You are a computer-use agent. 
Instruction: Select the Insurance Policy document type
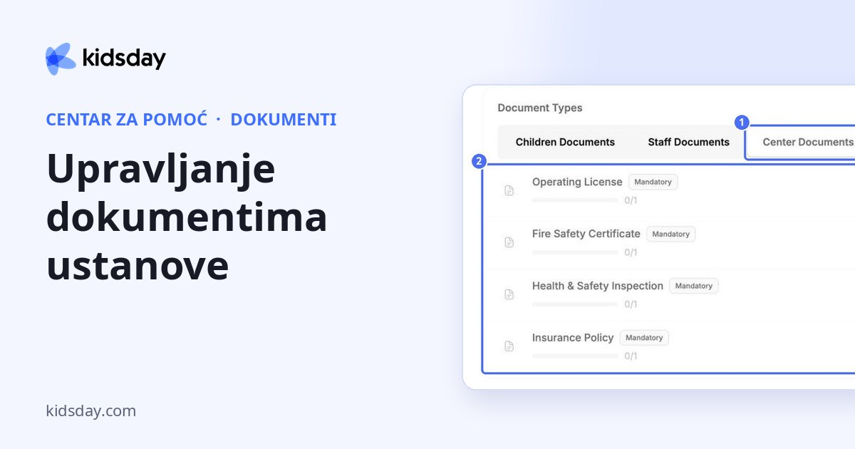coord(670,346)
